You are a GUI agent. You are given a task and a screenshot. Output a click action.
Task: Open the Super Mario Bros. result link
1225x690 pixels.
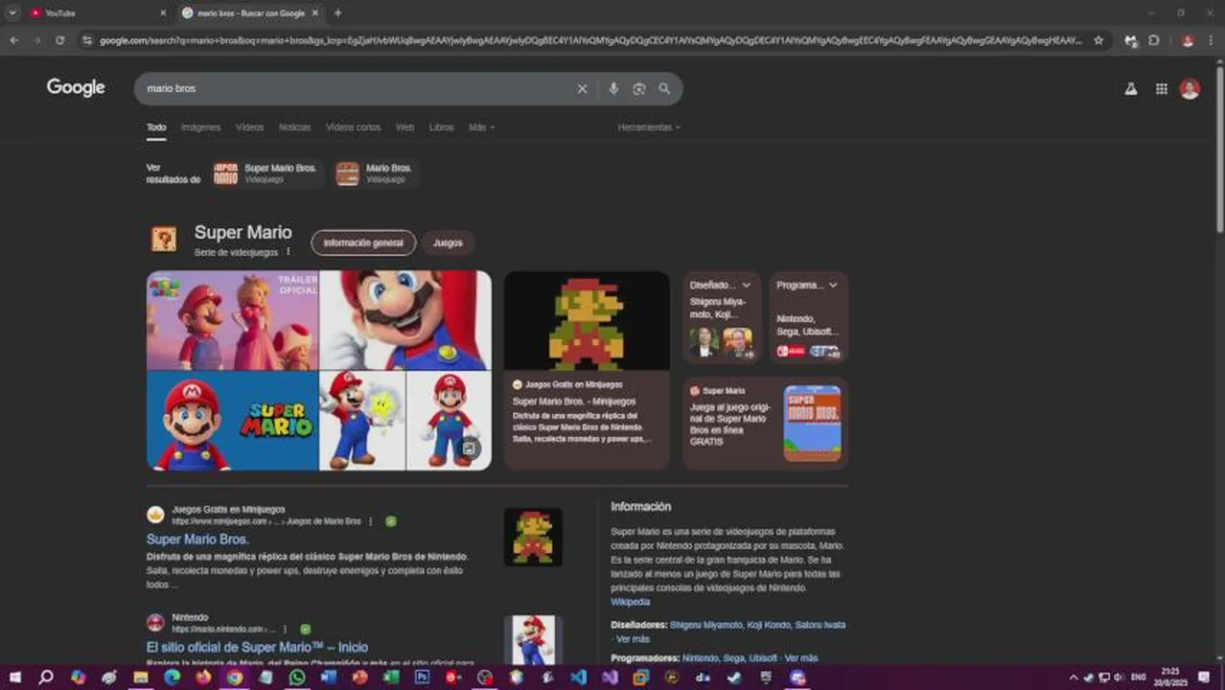click(197, 540)
